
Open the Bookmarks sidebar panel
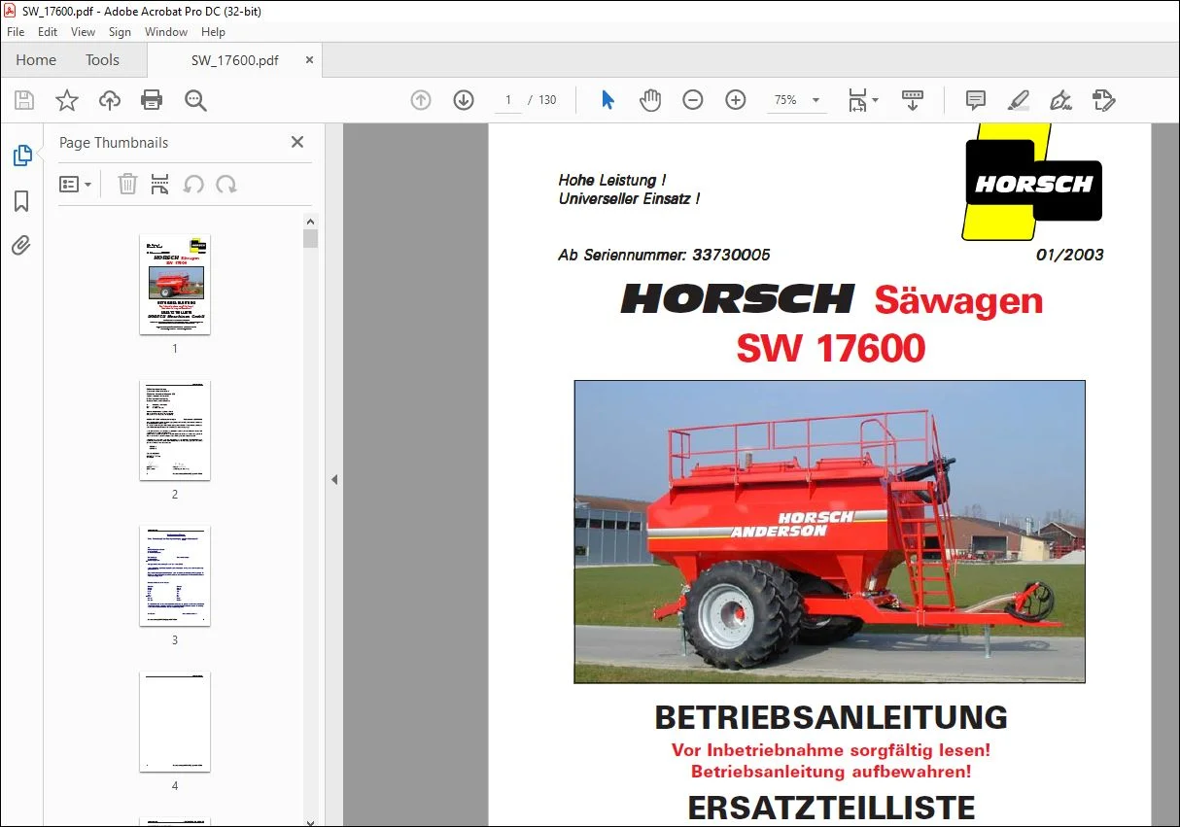pyautogui.click(x=21, y=201)
